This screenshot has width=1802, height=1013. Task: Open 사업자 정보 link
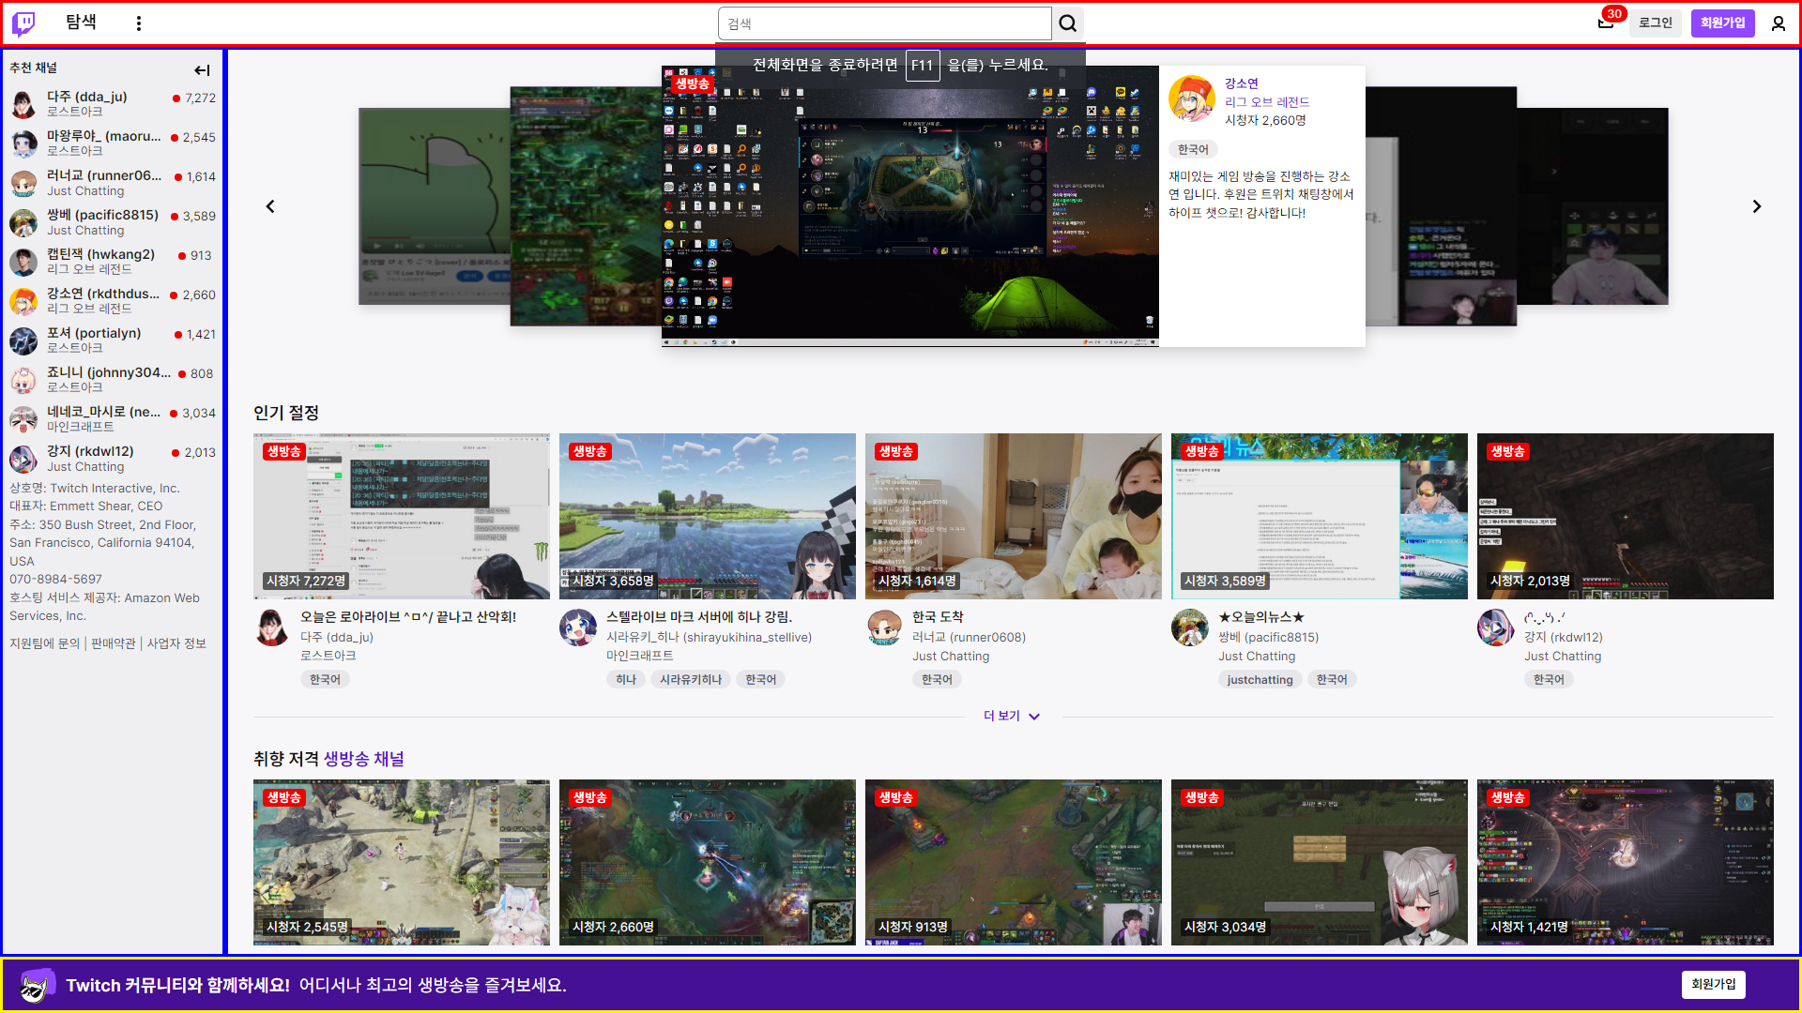point(176,643)
